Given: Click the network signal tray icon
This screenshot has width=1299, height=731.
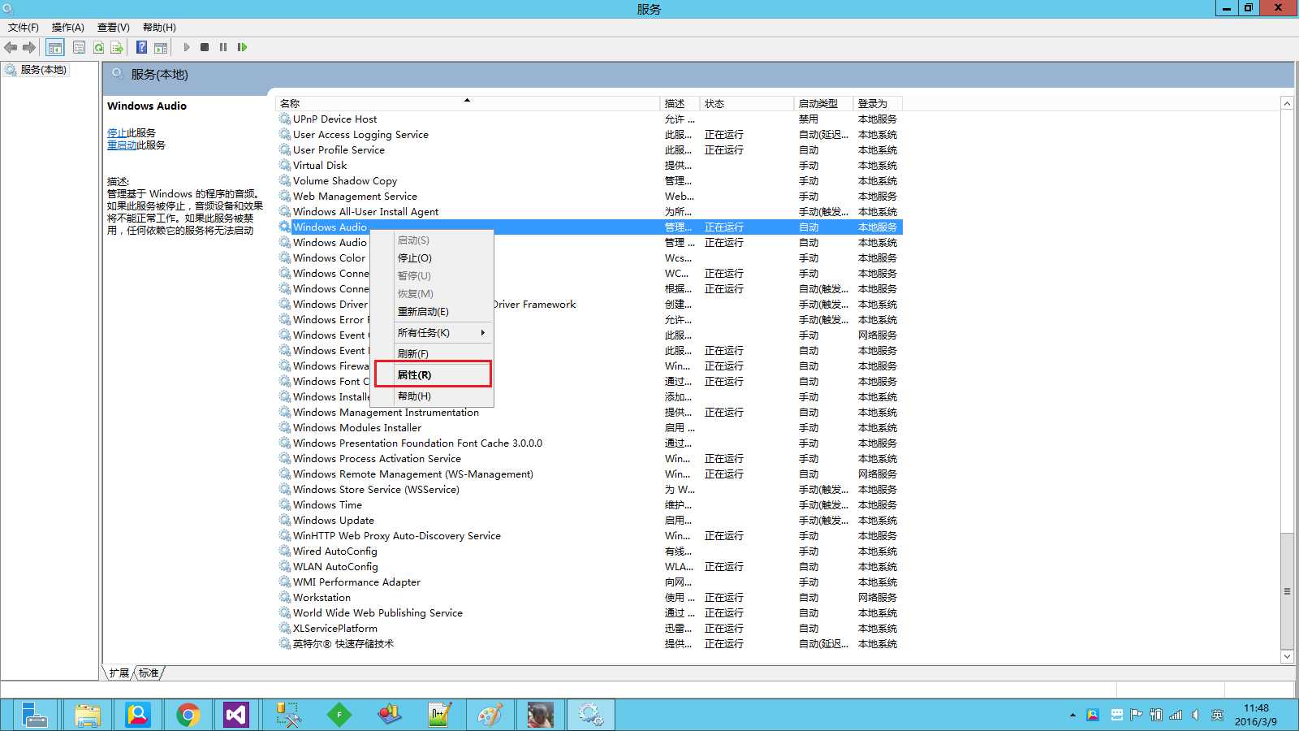Looking at the screenshot, I should tap(1176, 715).
